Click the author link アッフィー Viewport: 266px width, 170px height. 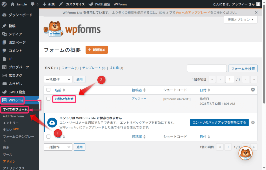[x=139, y=99]
